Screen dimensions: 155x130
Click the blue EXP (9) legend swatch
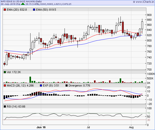coord(41,85)
